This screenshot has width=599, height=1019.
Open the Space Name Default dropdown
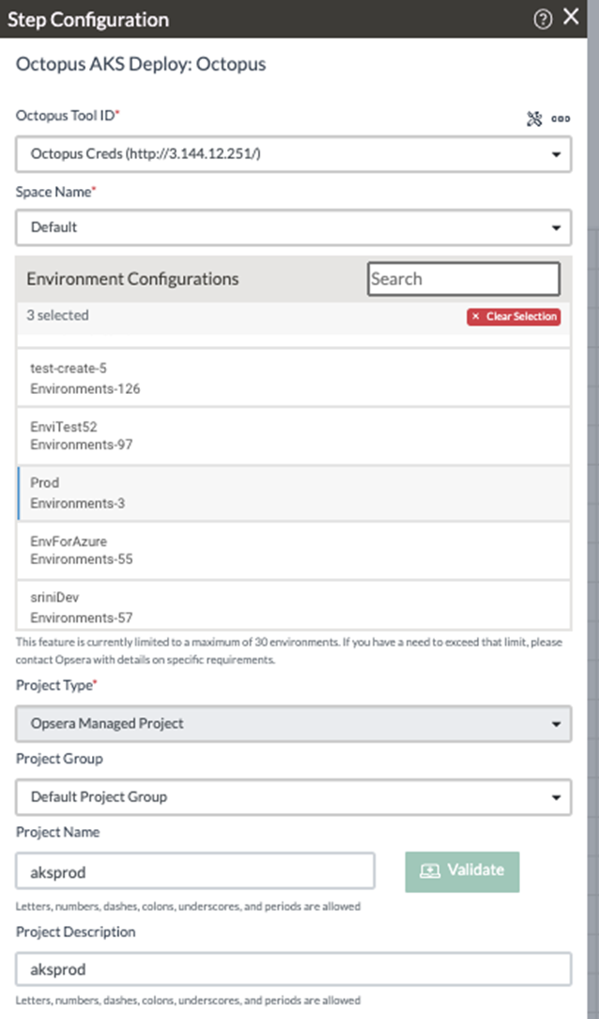tap(293, 227)
